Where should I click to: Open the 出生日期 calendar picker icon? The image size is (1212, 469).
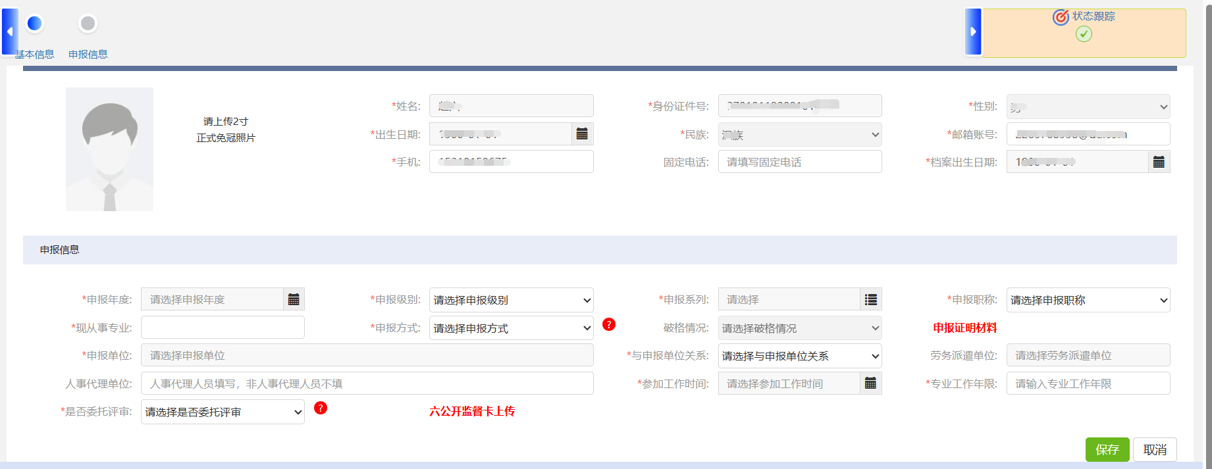coord(582,134)
